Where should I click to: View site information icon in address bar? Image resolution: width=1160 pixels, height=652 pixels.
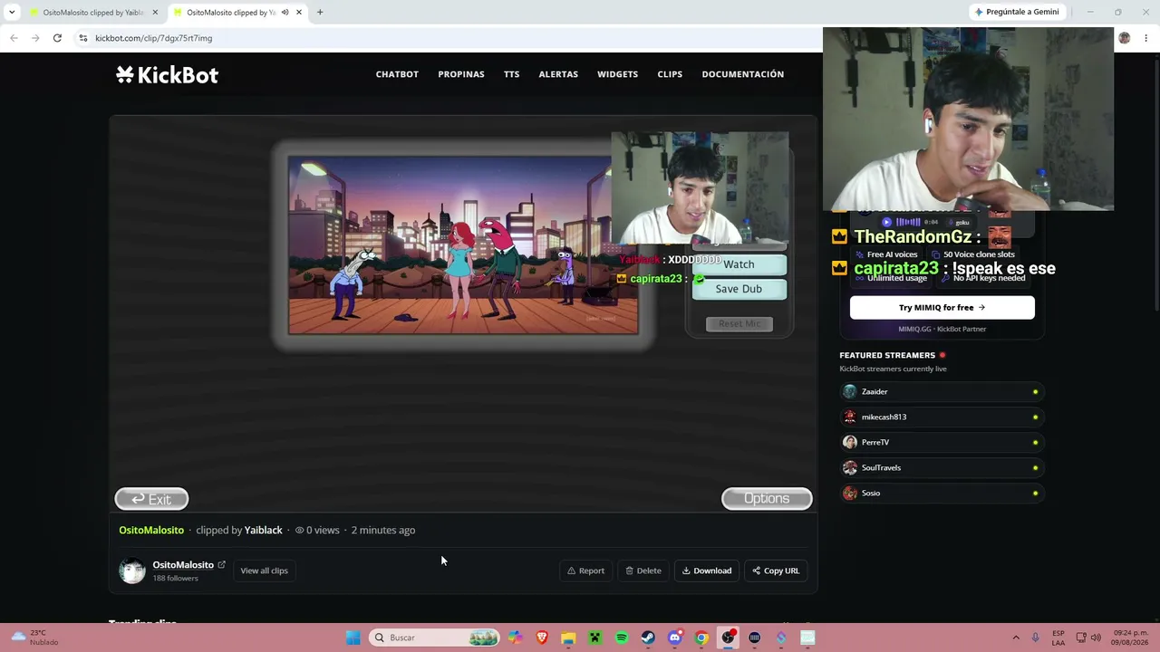click(x=83, y=38)
